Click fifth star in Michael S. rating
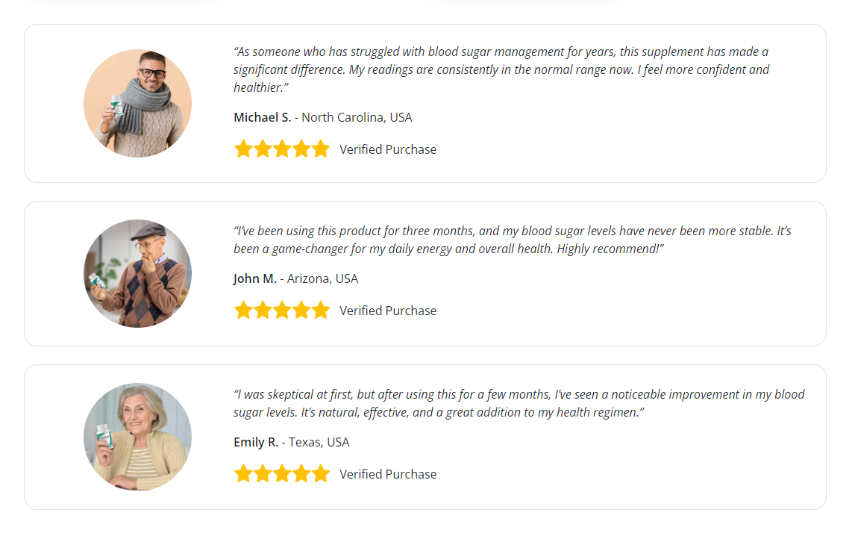This screenshot has width=852, height=548. [x=321, y=149]
